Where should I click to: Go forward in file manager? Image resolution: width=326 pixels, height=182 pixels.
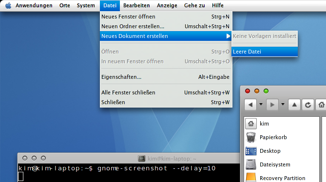coord(272,105)
